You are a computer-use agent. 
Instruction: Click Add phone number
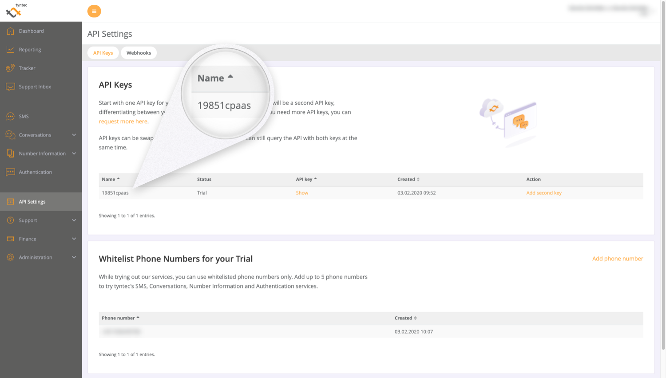[x=618, y=259]
